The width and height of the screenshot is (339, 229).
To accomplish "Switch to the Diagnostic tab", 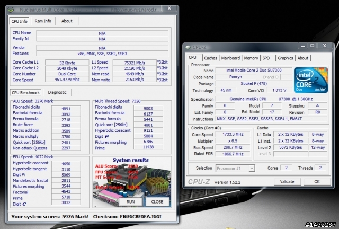I will (57, 92).
